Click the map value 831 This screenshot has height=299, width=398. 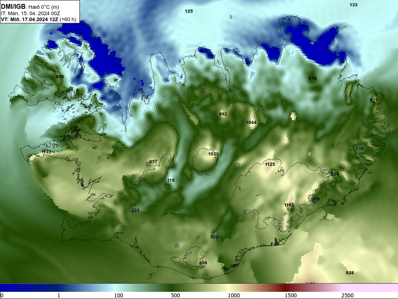[374, 100]
